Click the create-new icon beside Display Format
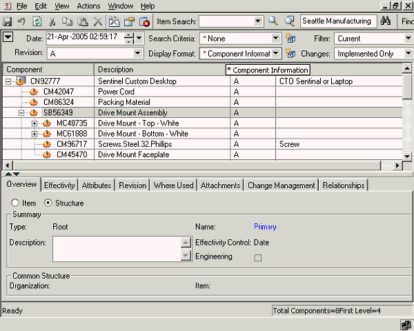The height and width of the screenshot is (331, 414). [x=290, y=53]
